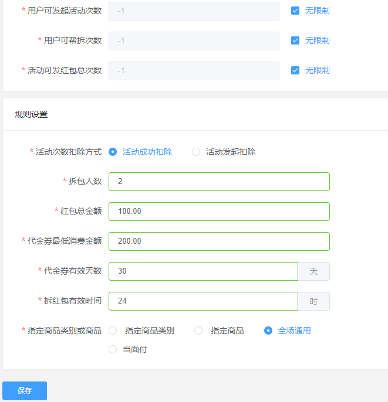Focus the 代金券最低消费金额 input field
Screen dimensions: 388x402
pyautogui.click(x=219, y=241)
